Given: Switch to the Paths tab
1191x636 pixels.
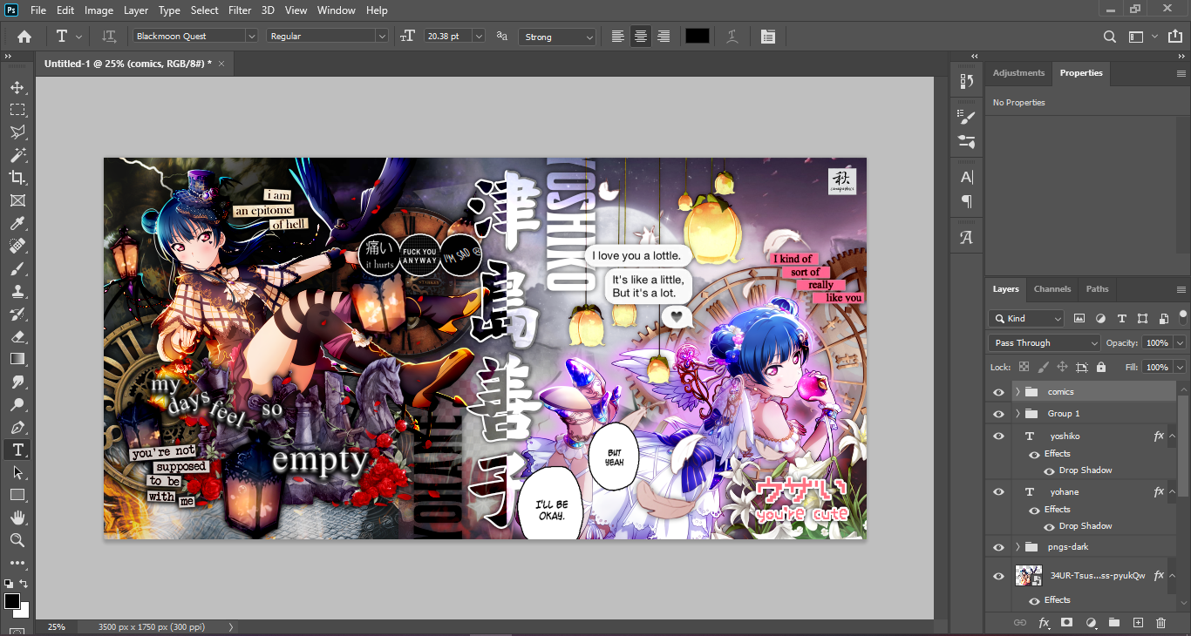Looking at the screenshot, I should pyautogui.click(x=1097, y=289).
